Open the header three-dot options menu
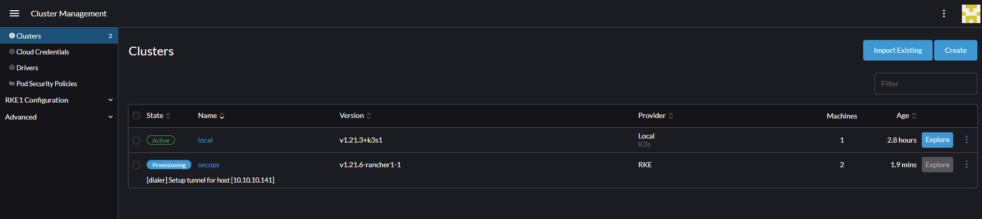 coord(944,13)
